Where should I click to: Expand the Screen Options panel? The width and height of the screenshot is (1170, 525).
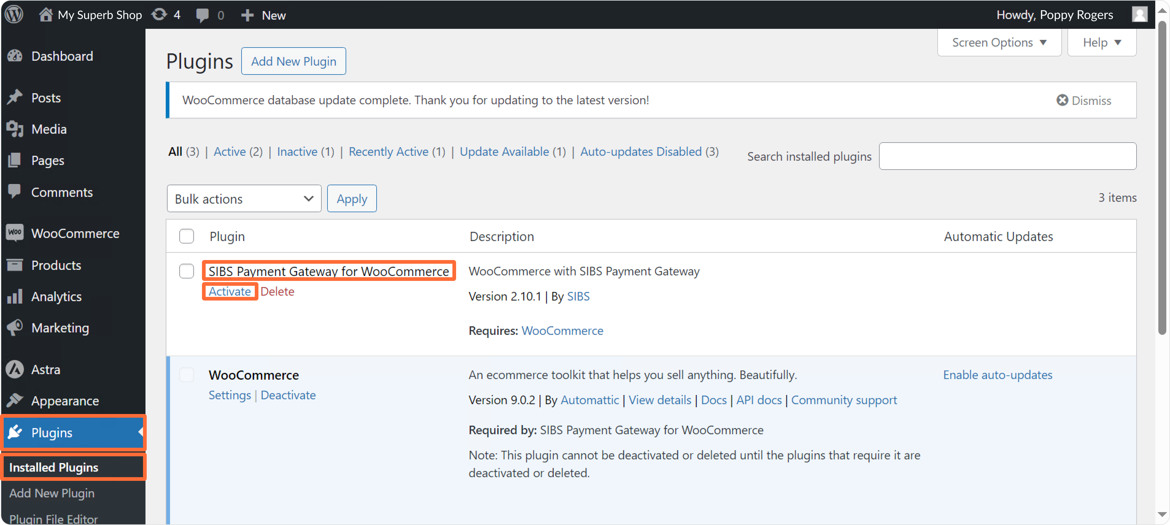[x=999, y=43]
